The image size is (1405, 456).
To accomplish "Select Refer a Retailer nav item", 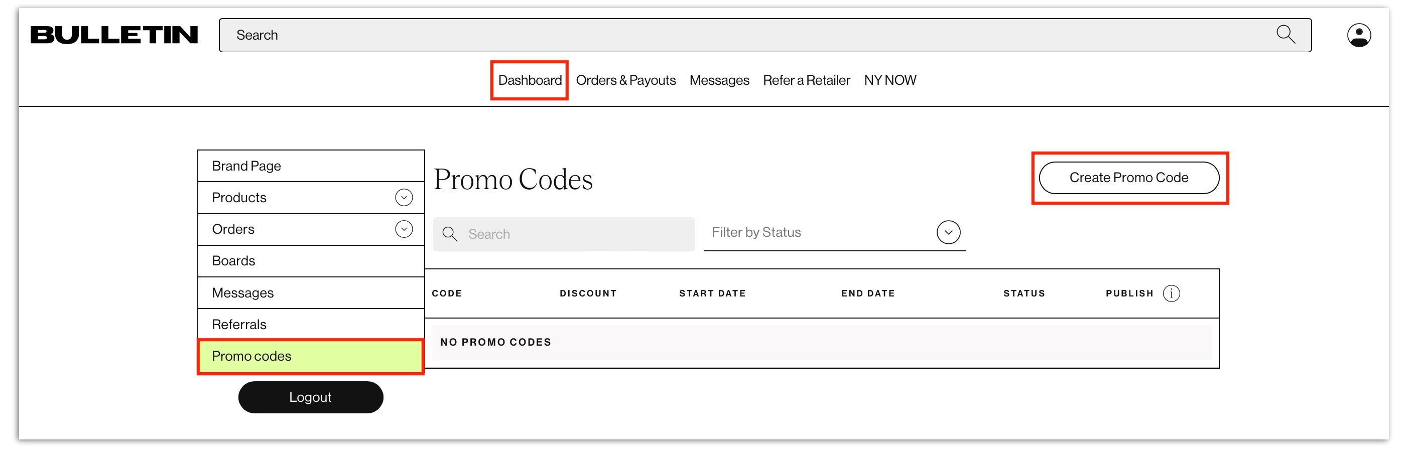I will (x=806, y=81).
